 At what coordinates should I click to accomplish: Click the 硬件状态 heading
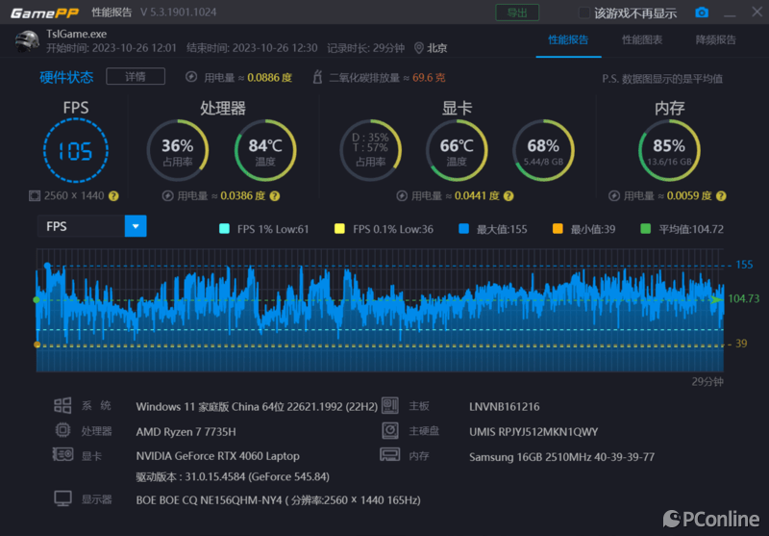[x=66, y=77]
